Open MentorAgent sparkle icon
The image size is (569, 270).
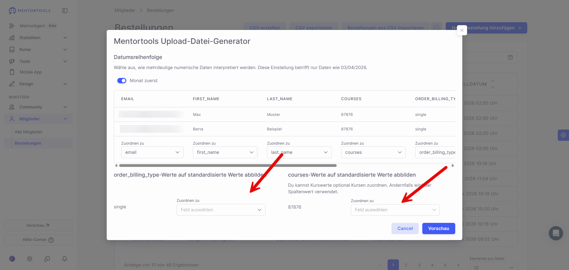pos(12,26)
